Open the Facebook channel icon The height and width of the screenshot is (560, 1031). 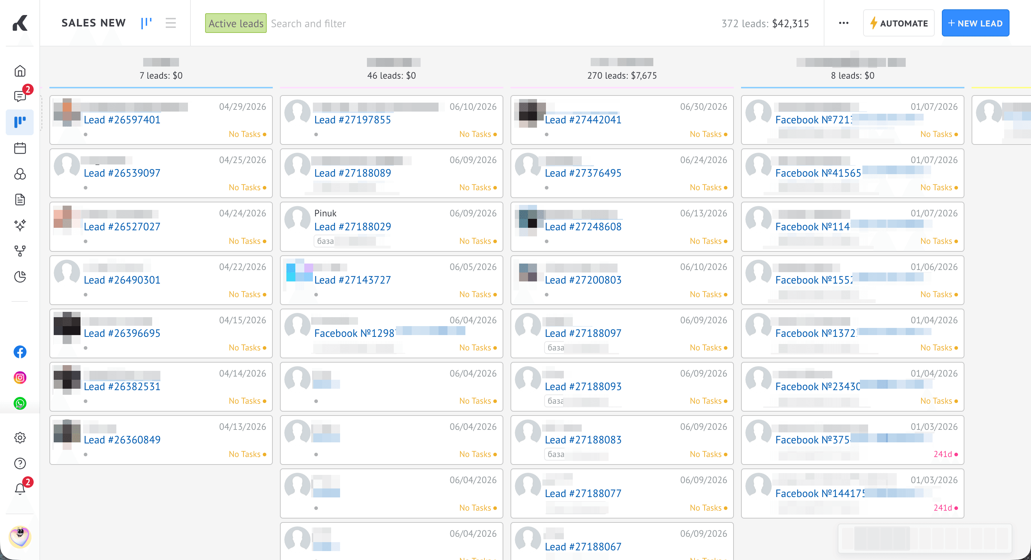[x=20, y=352]
